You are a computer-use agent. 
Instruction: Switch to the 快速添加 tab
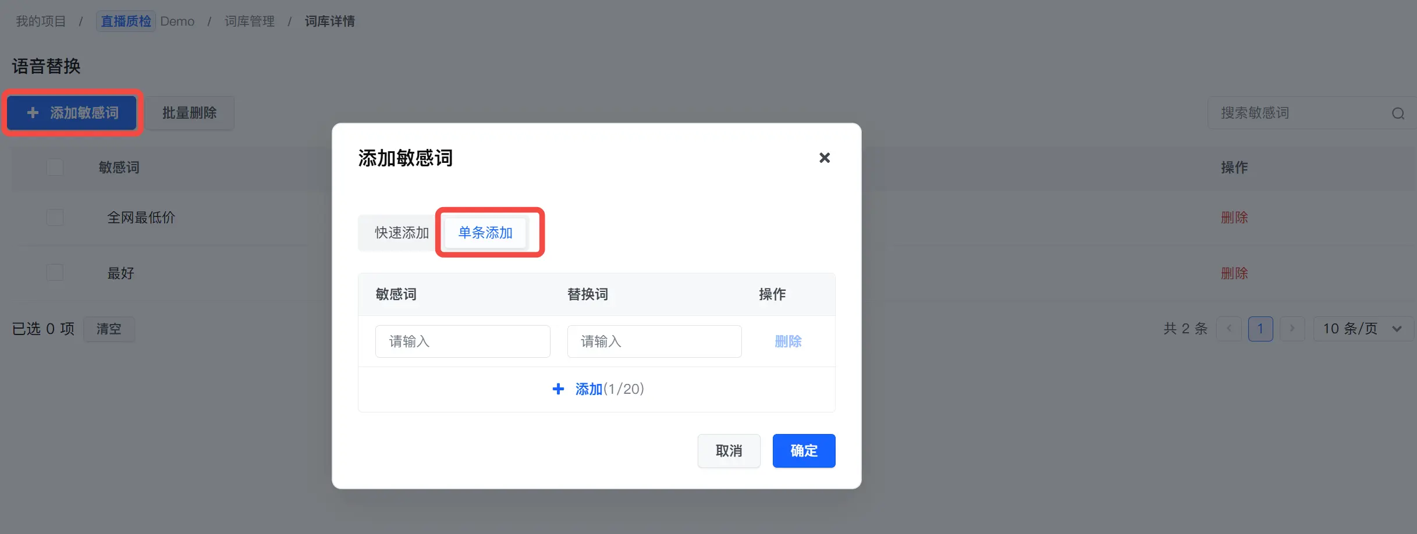[x=402, y=233]
